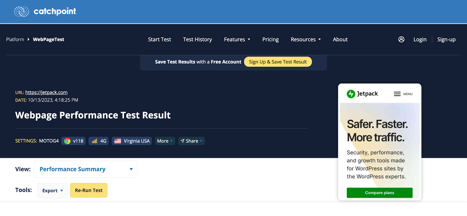The image size is (467, 216).
Task: Click the Sign-up link
Action: 446,39
